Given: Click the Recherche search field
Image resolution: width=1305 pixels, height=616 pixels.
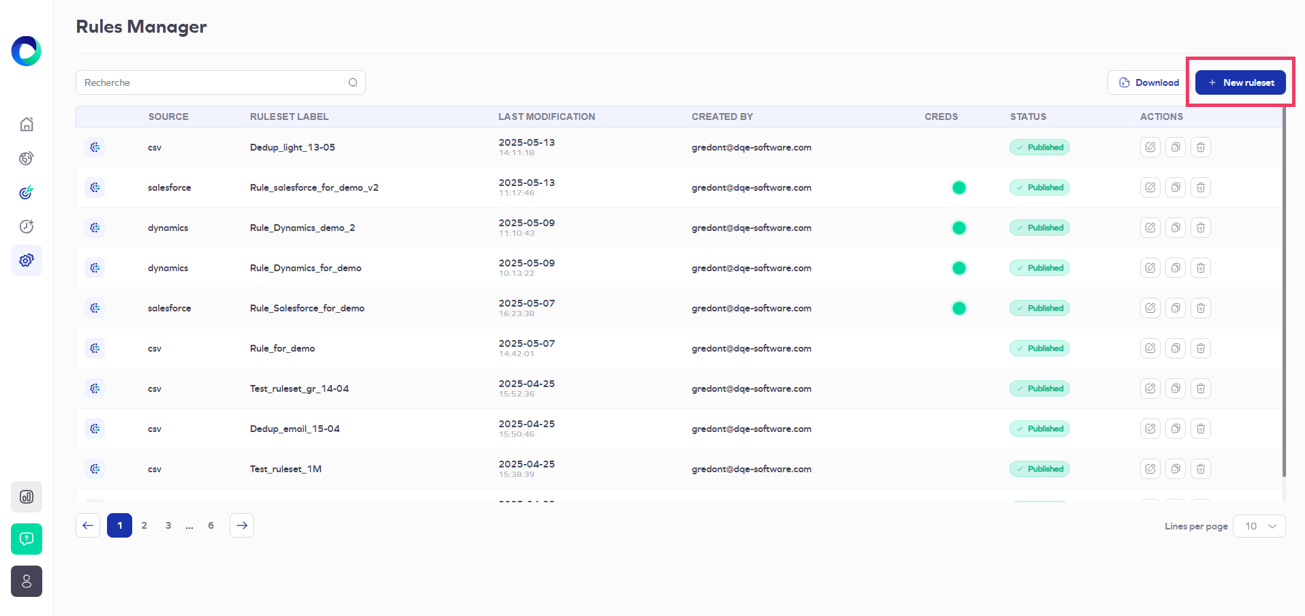Looking at the screenshot, I should [x=211, y=82].
